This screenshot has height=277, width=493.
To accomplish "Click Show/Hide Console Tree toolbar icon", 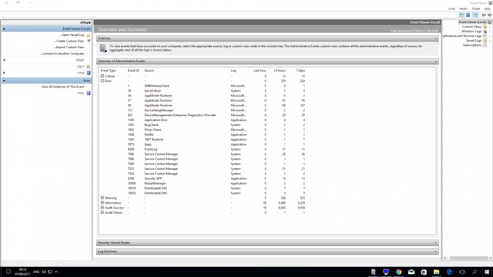I will 475,15.
